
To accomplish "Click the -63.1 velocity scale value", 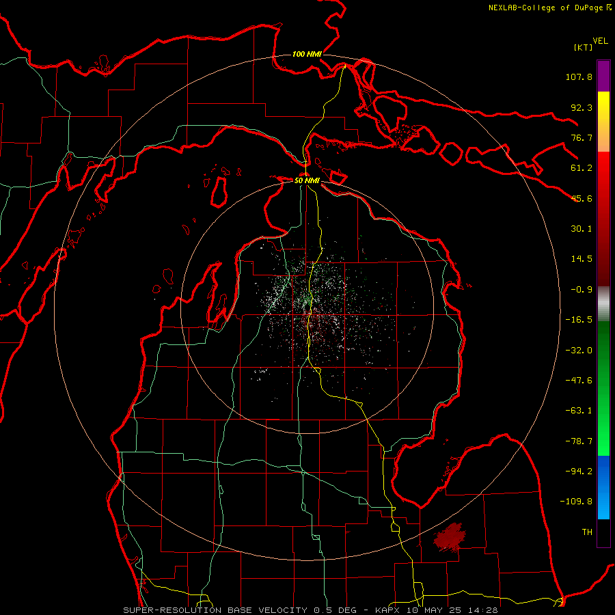I will [579, 411].
